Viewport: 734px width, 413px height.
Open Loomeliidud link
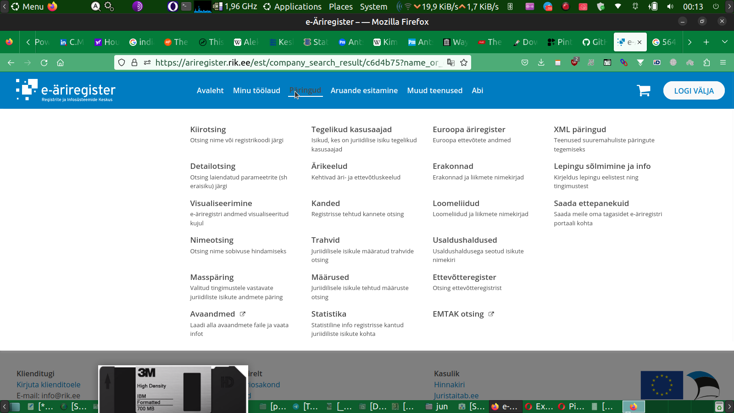coord(456,203)
